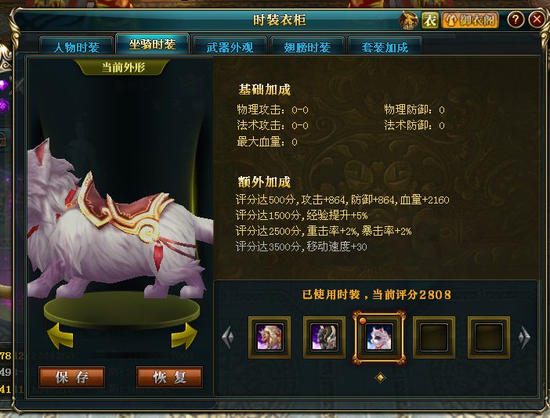The width and height of the screenshot is (550, 418).
Task: Click the 恢复 restore button
Action: coord(170,377)
